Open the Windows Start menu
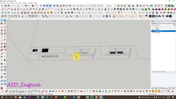The height and width of the screenshot is (99, 176). click(x=2, y=97)
